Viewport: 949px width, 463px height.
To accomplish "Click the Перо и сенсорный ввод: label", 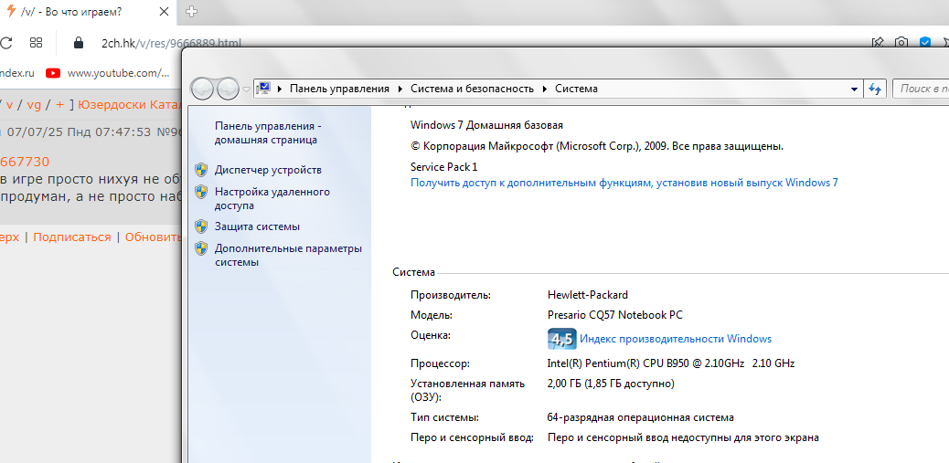I will pos(472,437).
